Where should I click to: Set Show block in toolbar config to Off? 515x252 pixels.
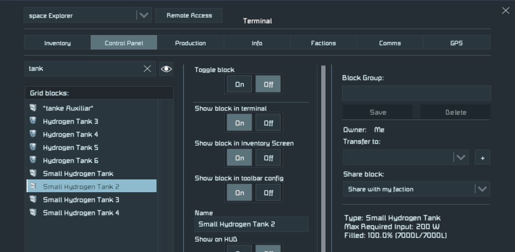tap(268, 193)
